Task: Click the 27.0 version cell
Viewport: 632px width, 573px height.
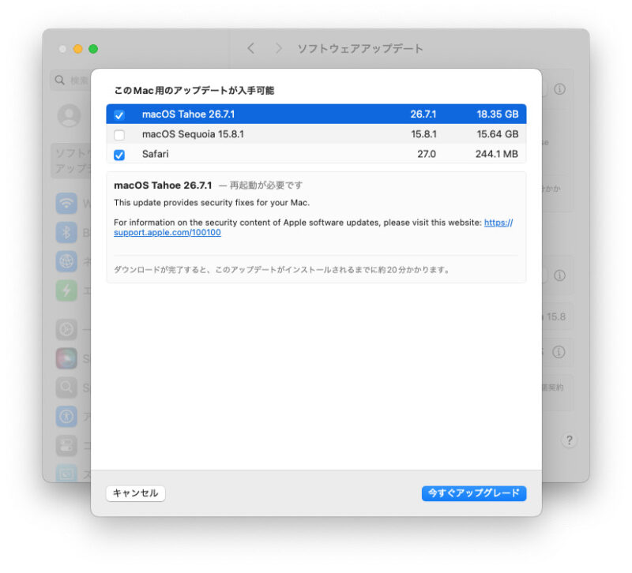Action: tap(427, 154)
